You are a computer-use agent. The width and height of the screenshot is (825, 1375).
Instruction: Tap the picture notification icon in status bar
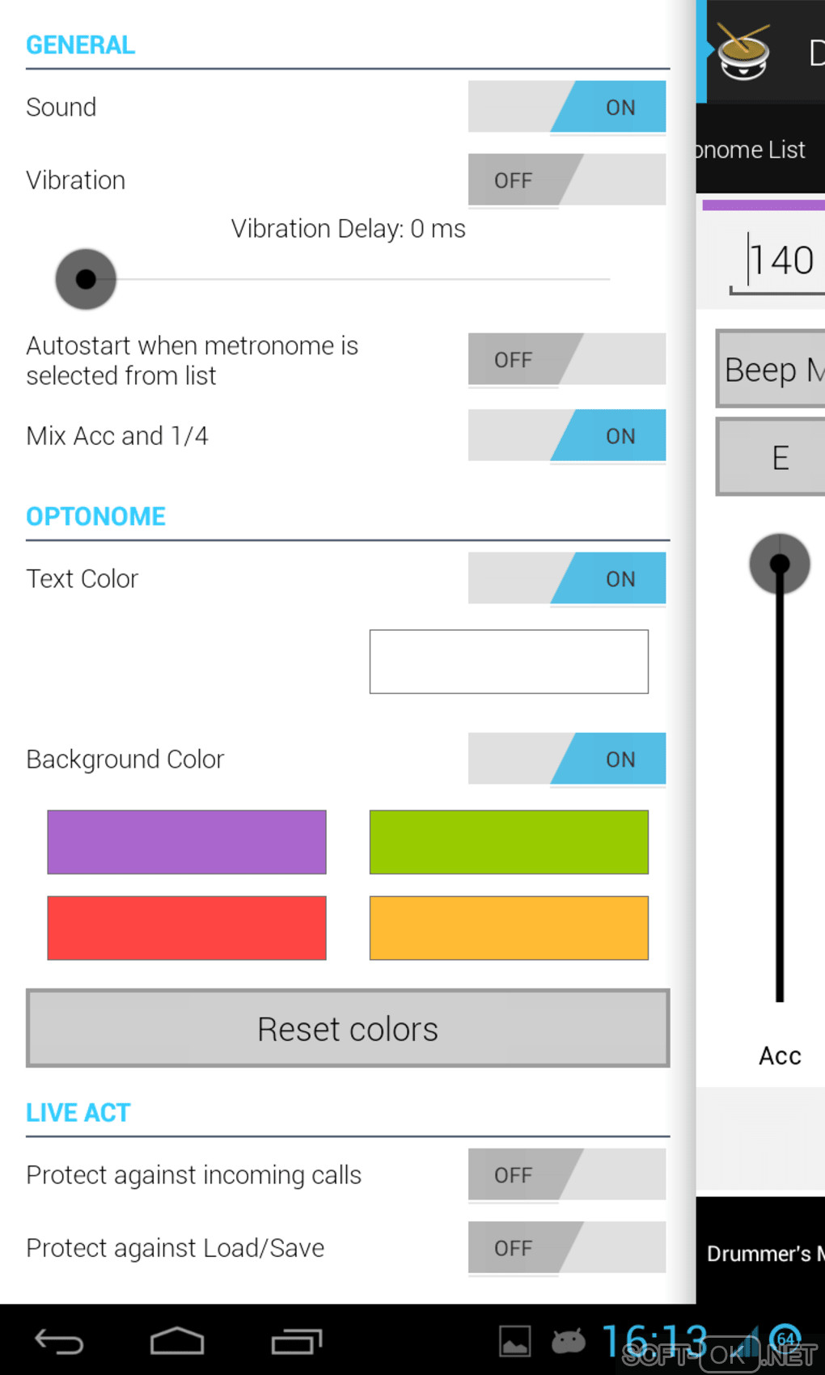pyautogui.click(x=514, y=1342)
